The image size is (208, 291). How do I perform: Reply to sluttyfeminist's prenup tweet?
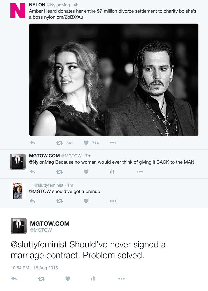coord(32,201)
